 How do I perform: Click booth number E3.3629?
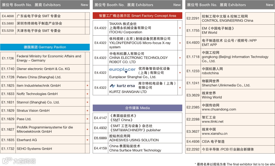[193, 95]
